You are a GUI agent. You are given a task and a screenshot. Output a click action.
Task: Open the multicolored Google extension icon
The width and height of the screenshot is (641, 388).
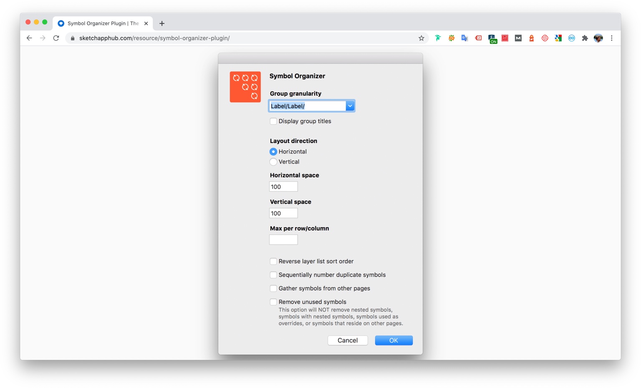pyautogui.click(x=558, y=38)
